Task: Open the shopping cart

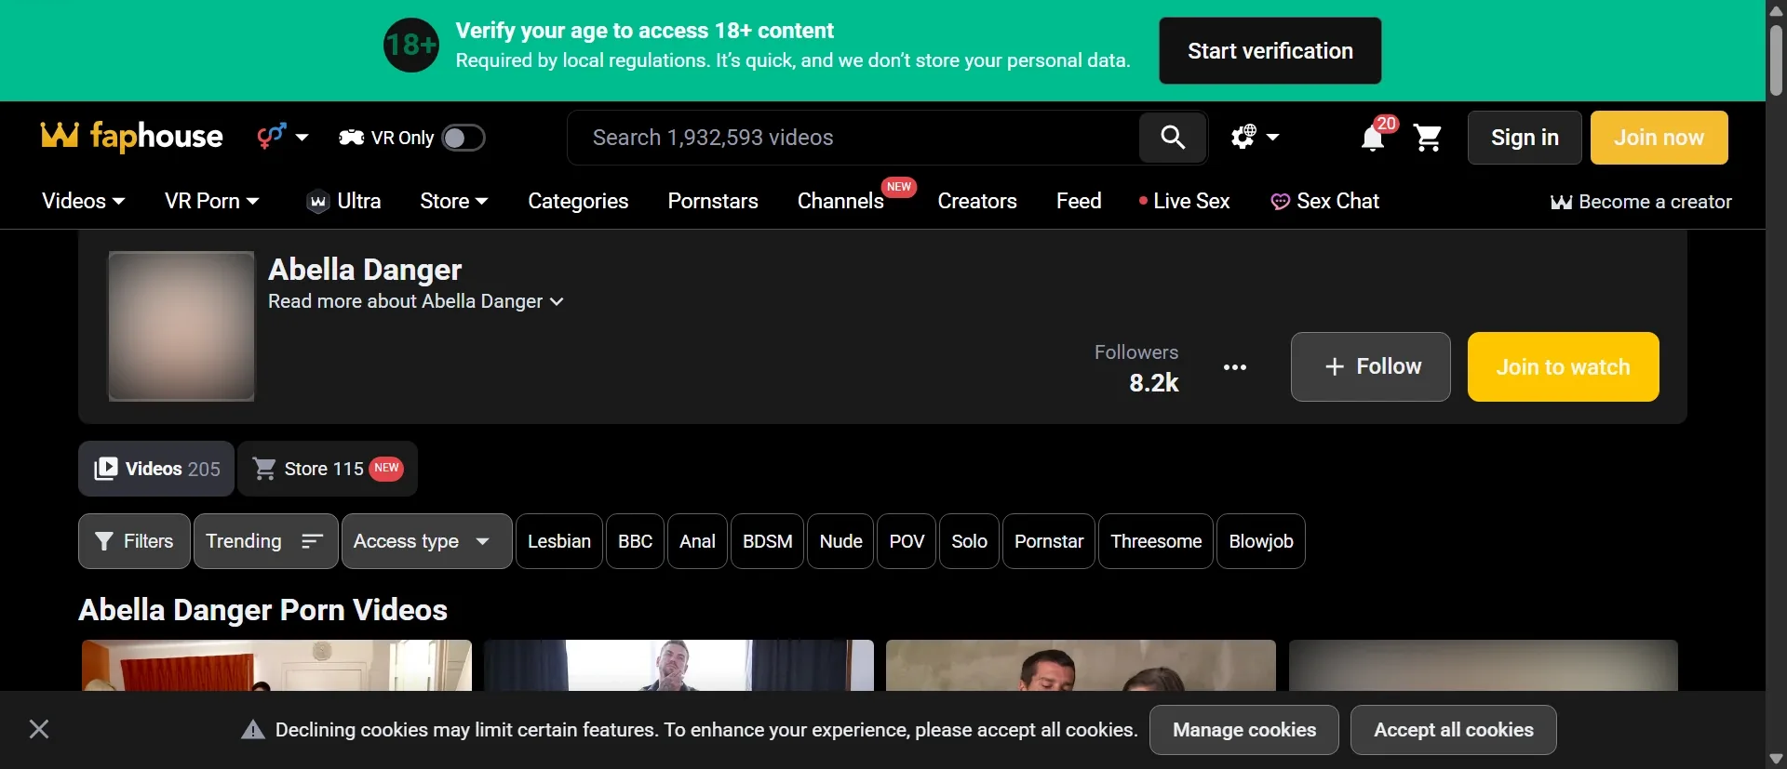Action: (x=1428, y=138)
